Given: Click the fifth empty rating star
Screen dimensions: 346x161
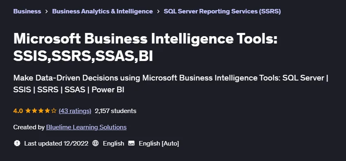Looking at the screenshot, I should (x=53, y=111).
